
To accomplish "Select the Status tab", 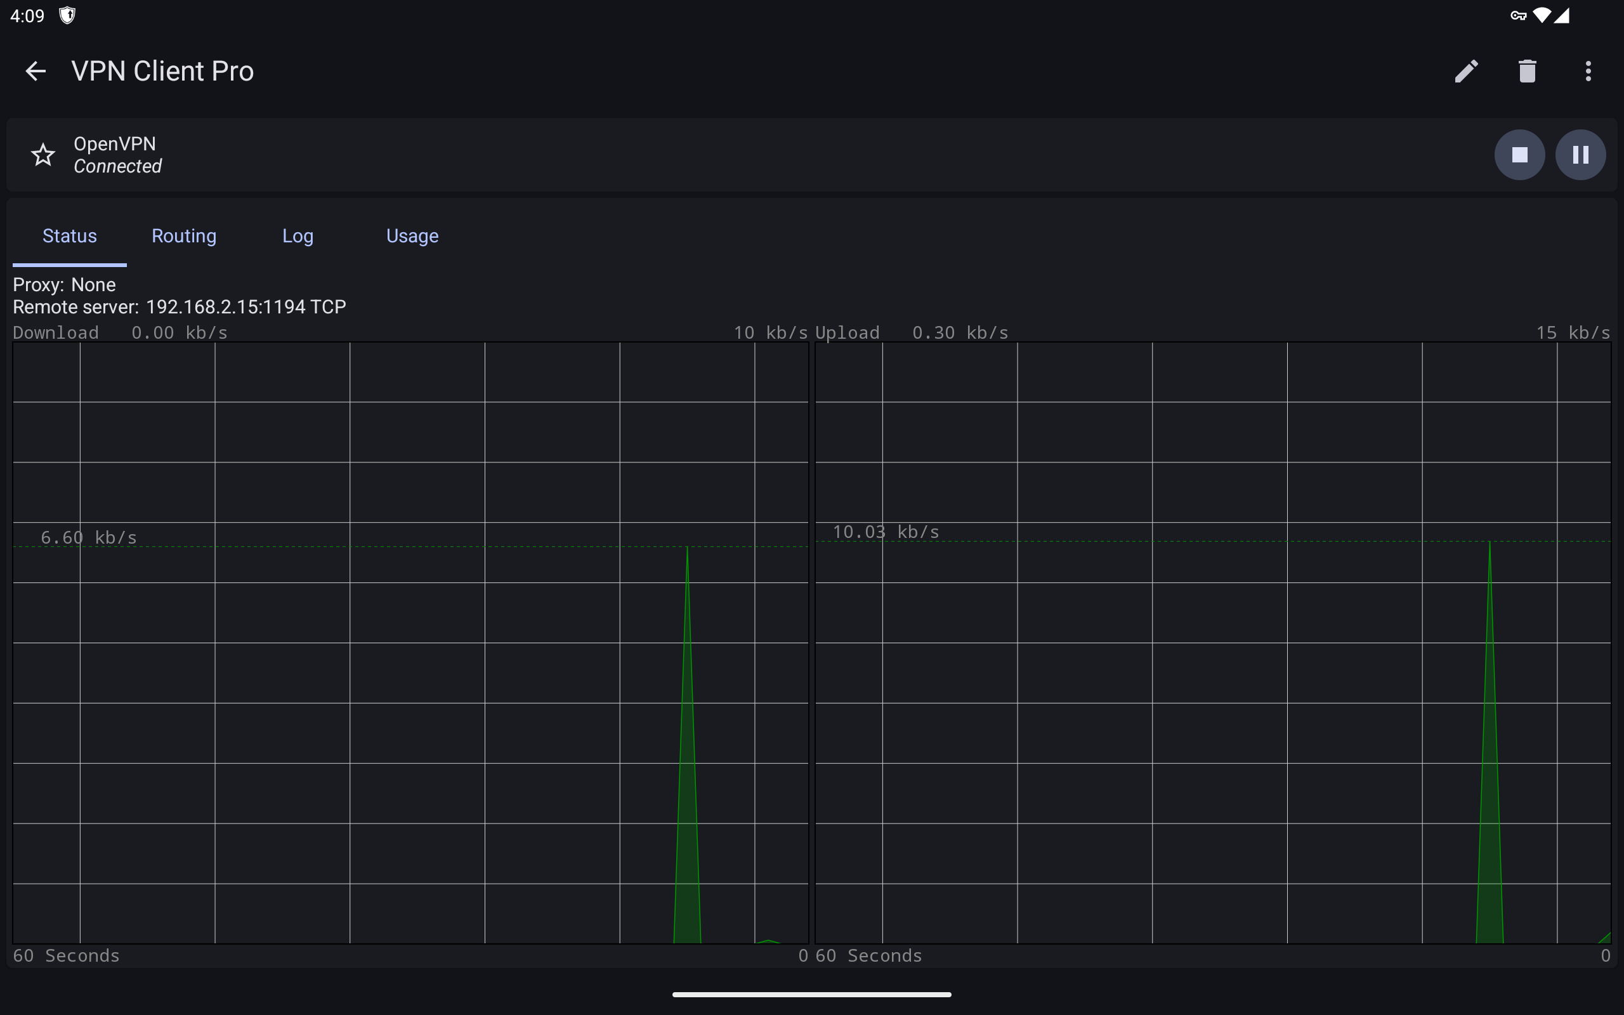I will coord(70,236).
